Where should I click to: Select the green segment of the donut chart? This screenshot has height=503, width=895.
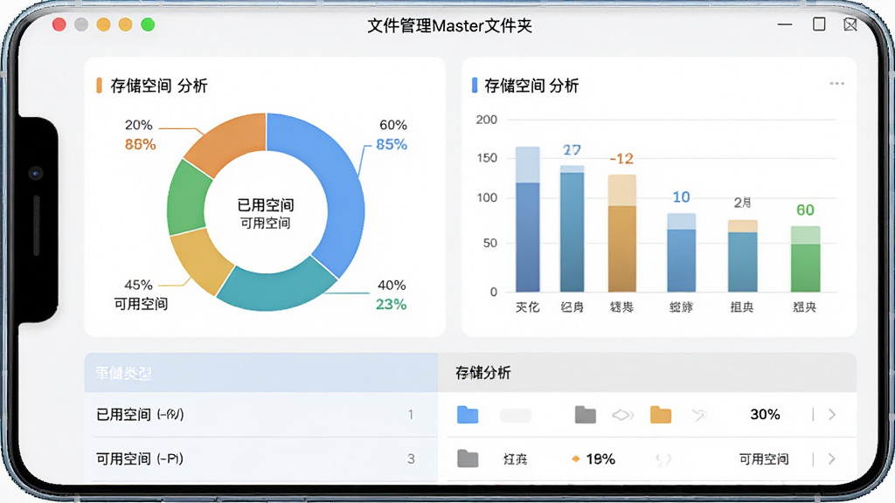coord(189,198)
